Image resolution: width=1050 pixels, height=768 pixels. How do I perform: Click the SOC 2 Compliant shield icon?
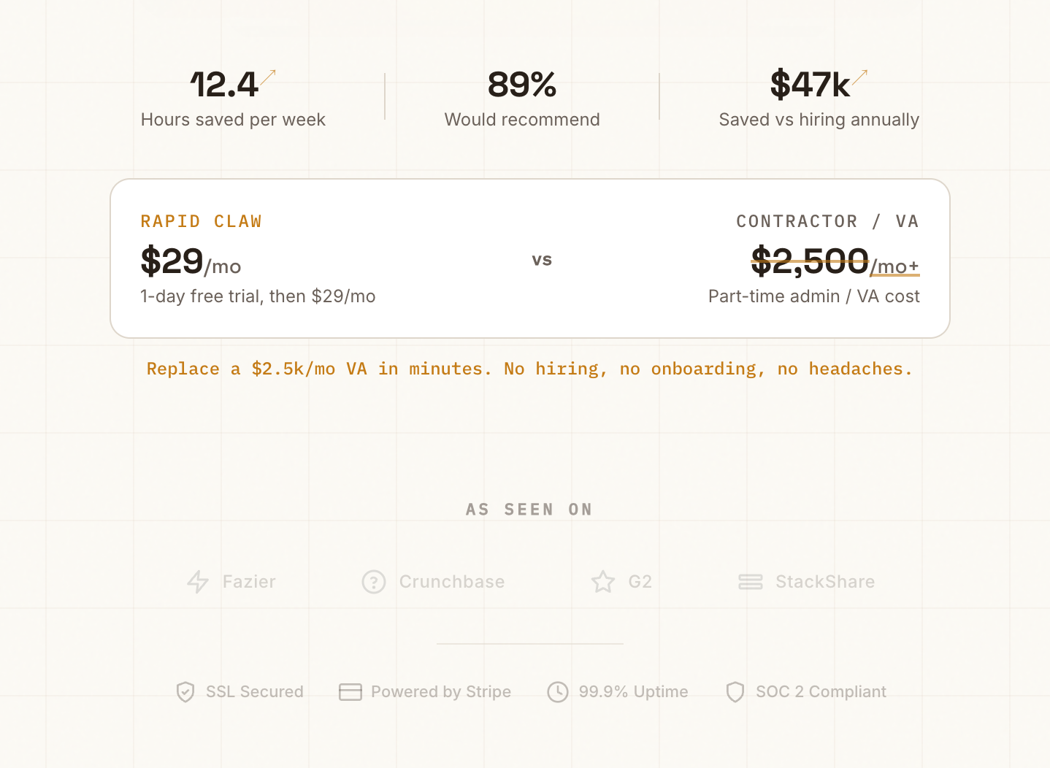[x=735, y=692]
